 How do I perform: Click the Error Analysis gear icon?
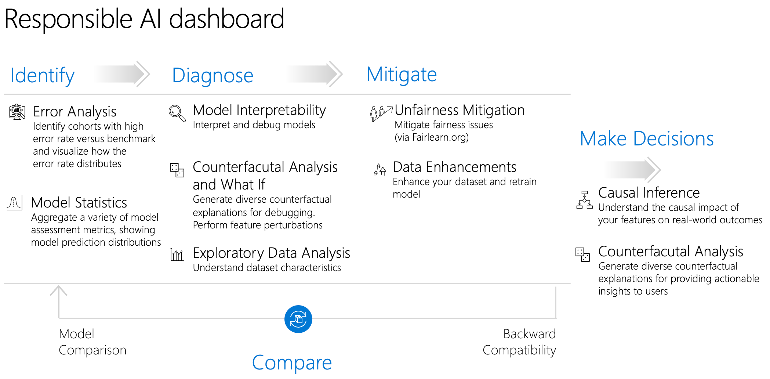click(17, 112)
